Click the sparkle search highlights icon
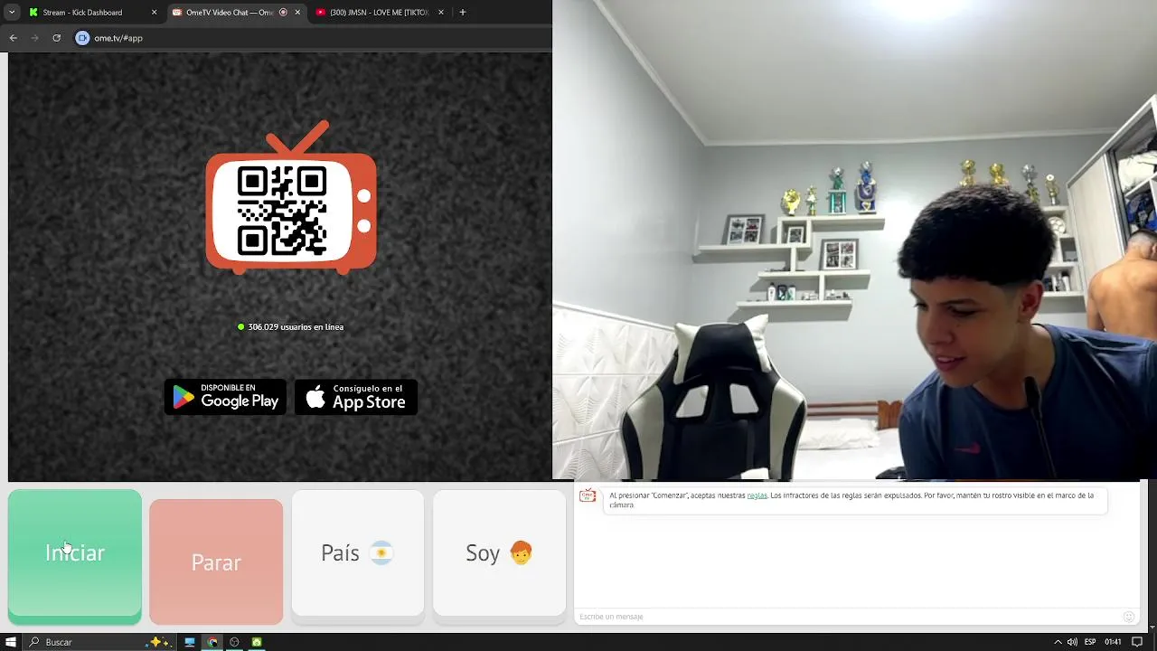The image size is (1157, 651). [x=159, y=642]
